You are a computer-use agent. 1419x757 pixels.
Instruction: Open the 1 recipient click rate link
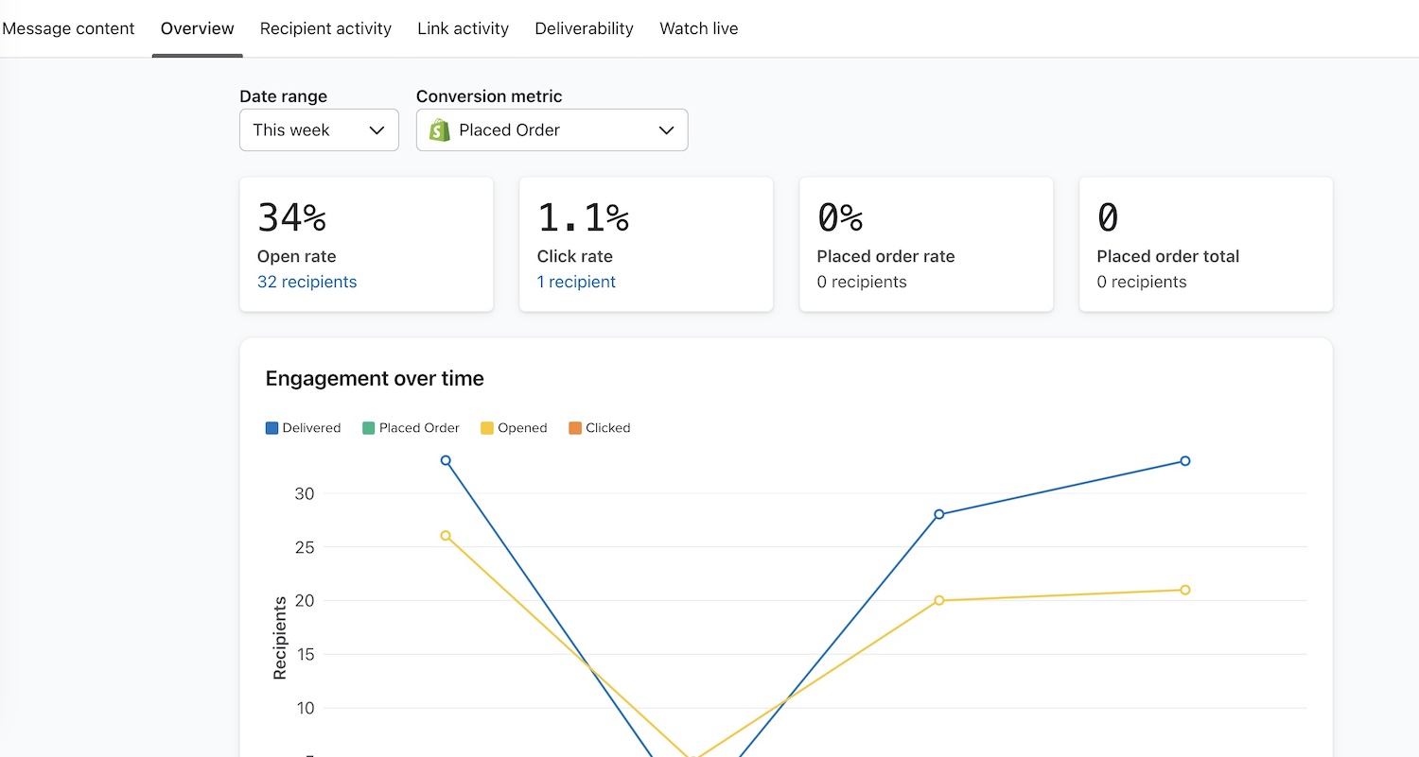[576, 282]
